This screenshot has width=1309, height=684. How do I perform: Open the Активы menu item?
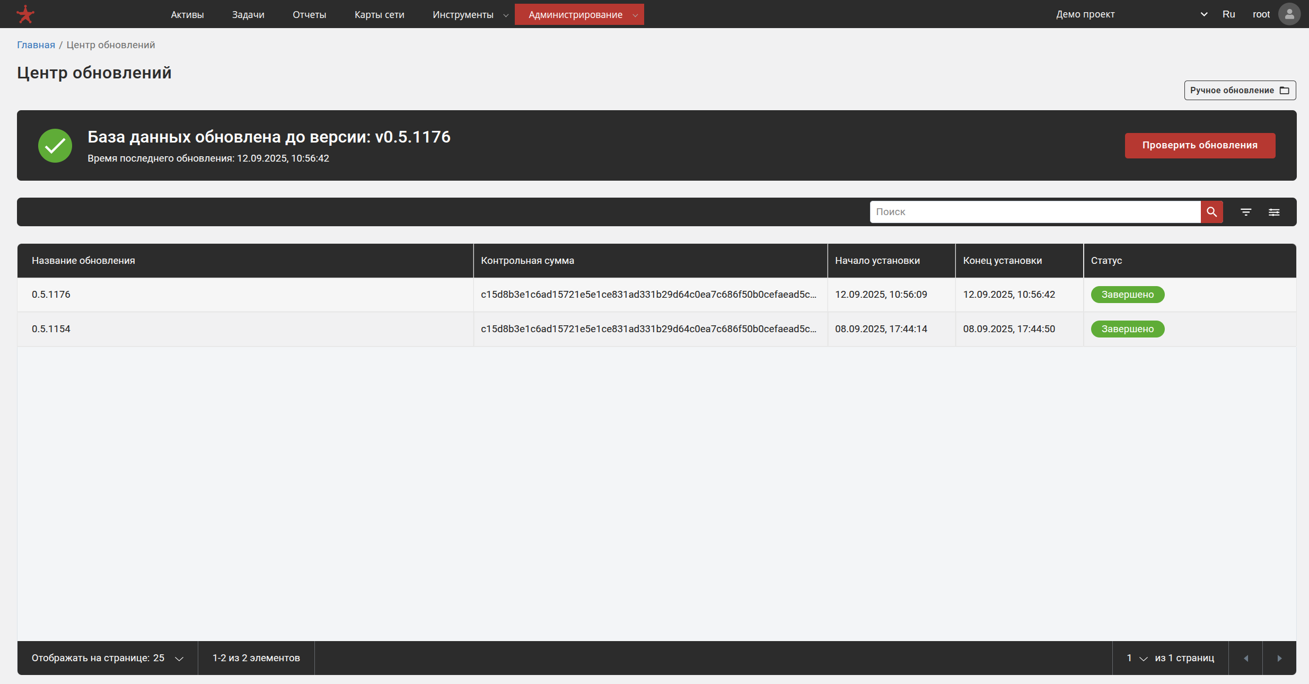coord(187,14)
